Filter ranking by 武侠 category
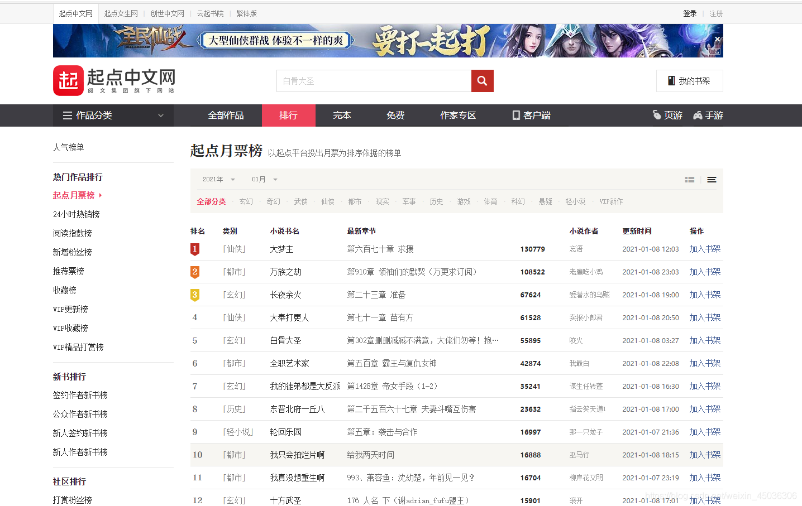 click(x=301, y=201)
